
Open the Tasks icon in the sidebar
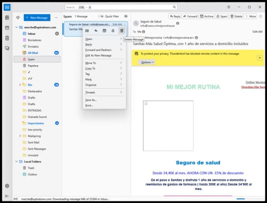coord(7,38)
